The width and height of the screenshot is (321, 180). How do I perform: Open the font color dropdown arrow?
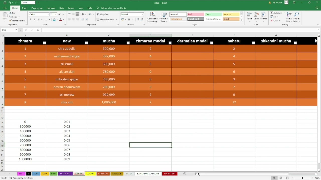coord(63,19)
